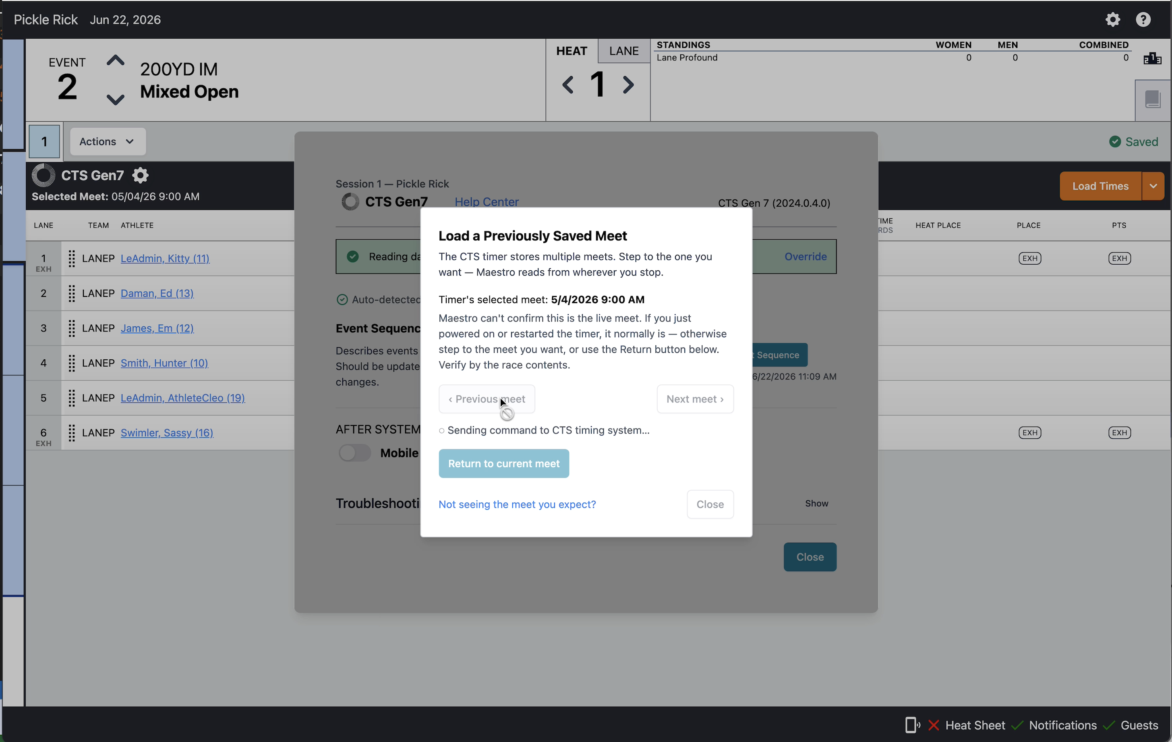Open athlete LeAdmin, Kitty (11)
This screenshot has height=742, width=1172.
[165, 259]
